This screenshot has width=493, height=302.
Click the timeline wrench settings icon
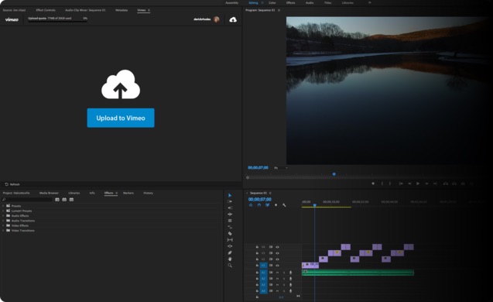coord(284,205)
